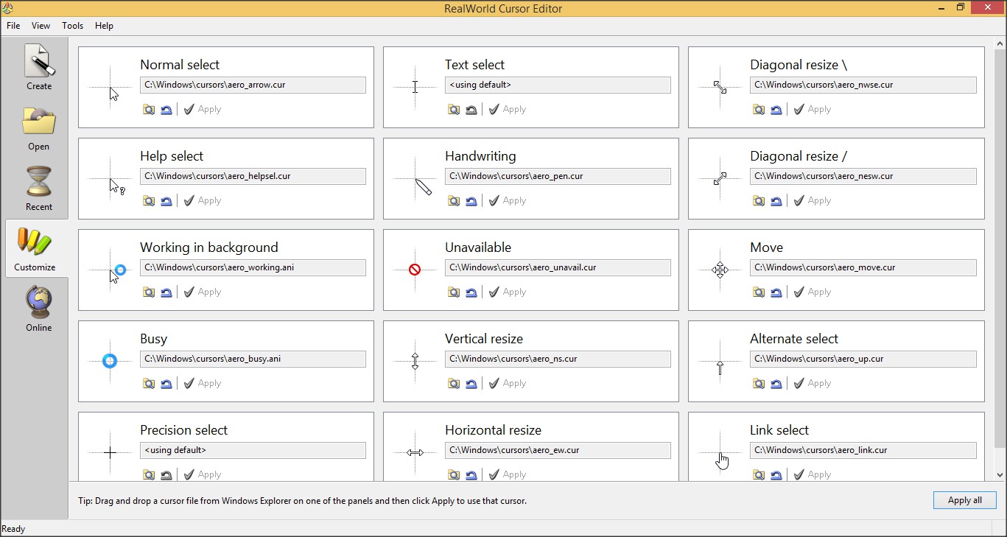Browse for a Move cursor file

point(758,292)
